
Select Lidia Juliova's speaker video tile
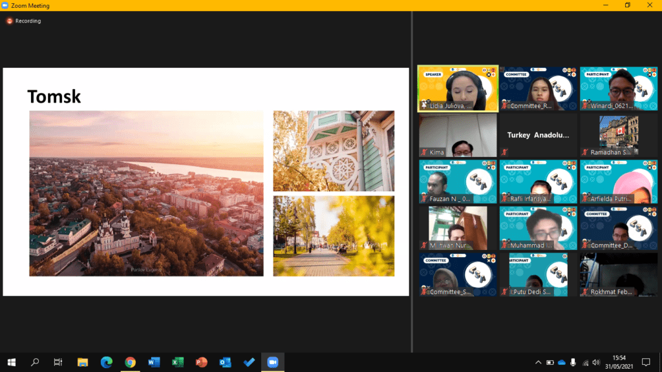pos(458,88)
